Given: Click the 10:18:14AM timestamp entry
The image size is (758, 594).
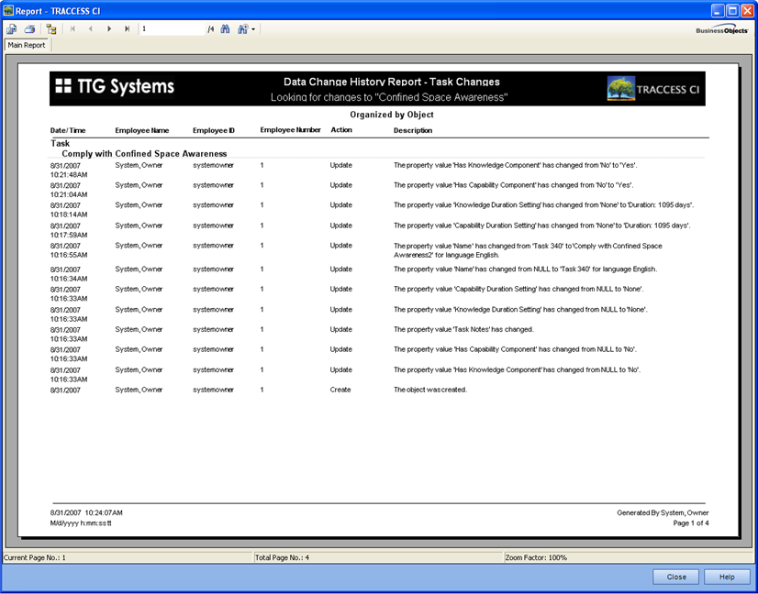Looking at the screenshot, I should [69, 214].
